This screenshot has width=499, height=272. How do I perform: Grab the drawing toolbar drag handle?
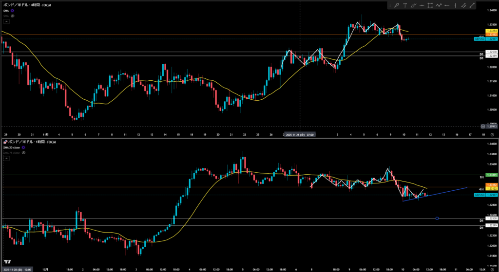click(390, 5)
